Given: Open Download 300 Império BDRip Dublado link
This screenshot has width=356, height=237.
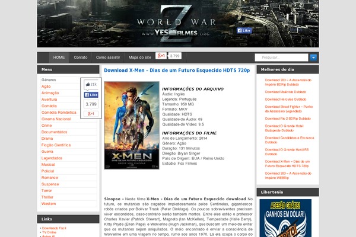Looking at the screenshot, I should [288, 82].
